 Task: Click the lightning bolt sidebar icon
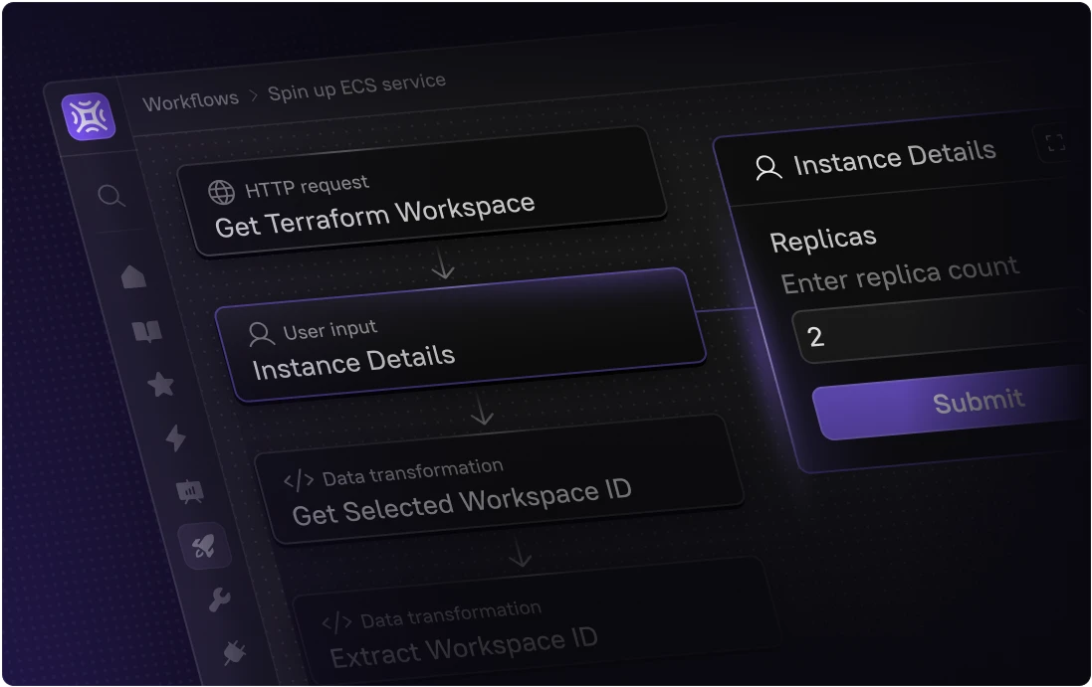click(x=176, y=437)
